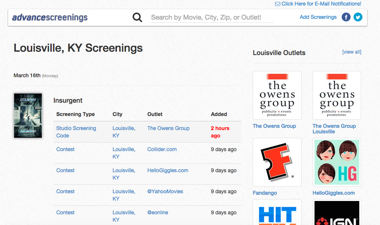Open Contest link in Collider.com row
Viewport: 380px width, 225px height.
[x=65, y=149]
